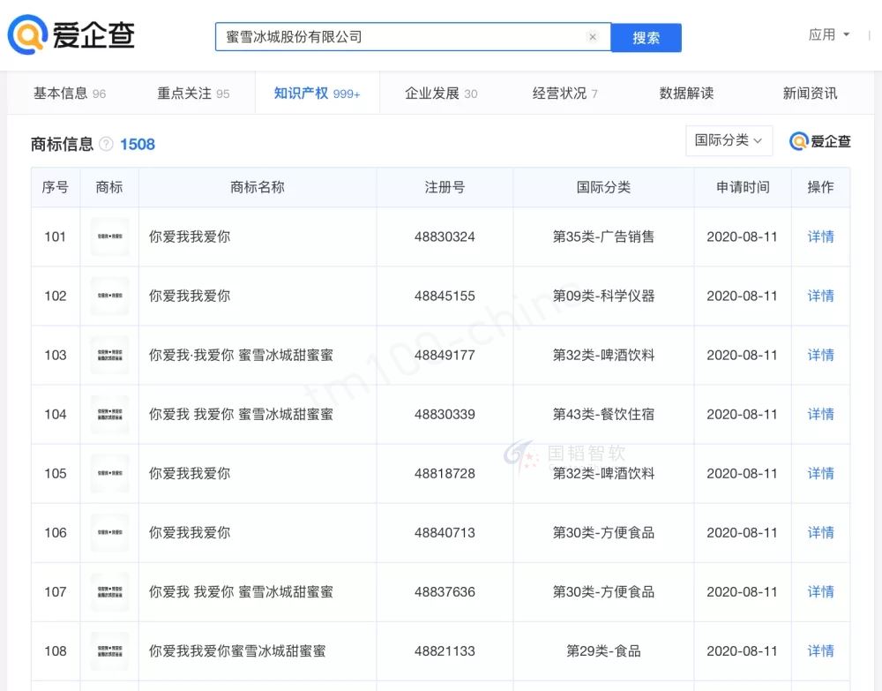882x691 pixels.
Task: Click the 序号 column header
Action: pyautogui.click(x=55, y=187)
